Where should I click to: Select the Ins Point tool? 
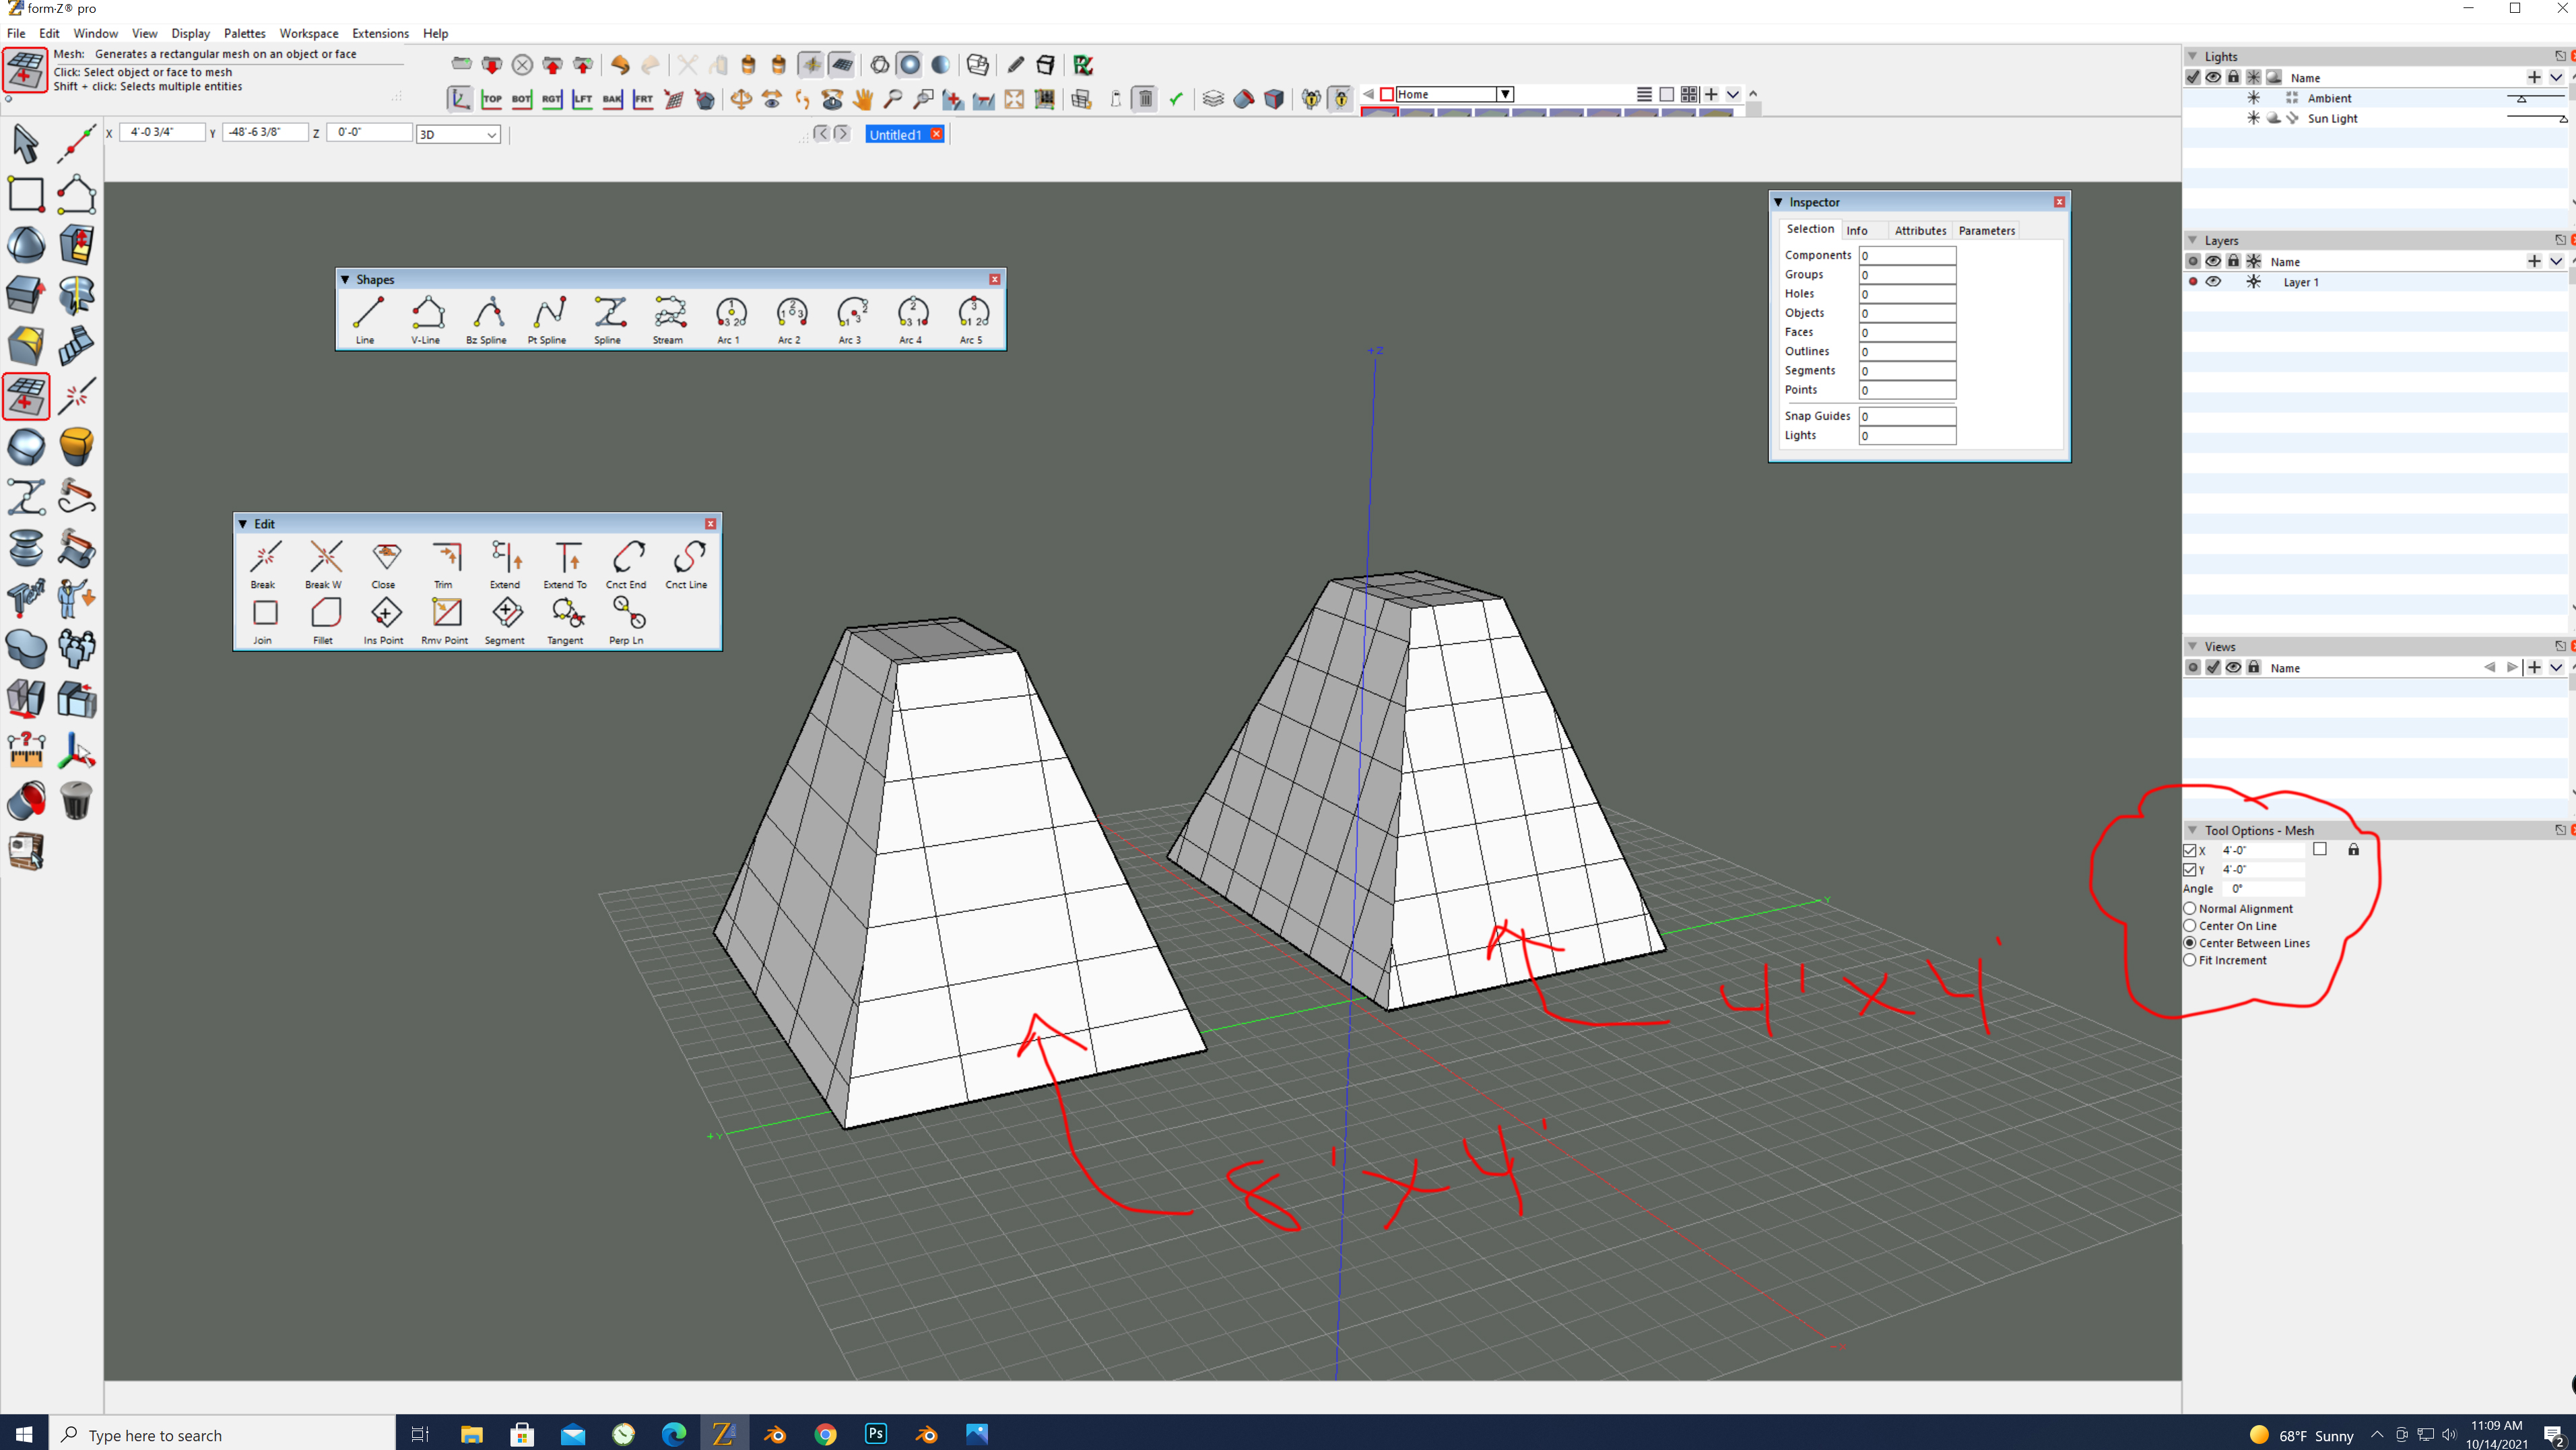pyautogui.click(x=385, y=620)
